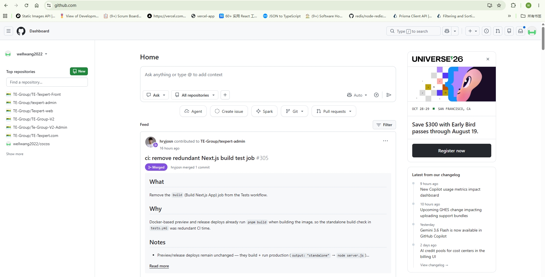This screenshot has width=545, height=277.
Task: Reload the page using the browser refresh icon
Action: coord(26,5)
